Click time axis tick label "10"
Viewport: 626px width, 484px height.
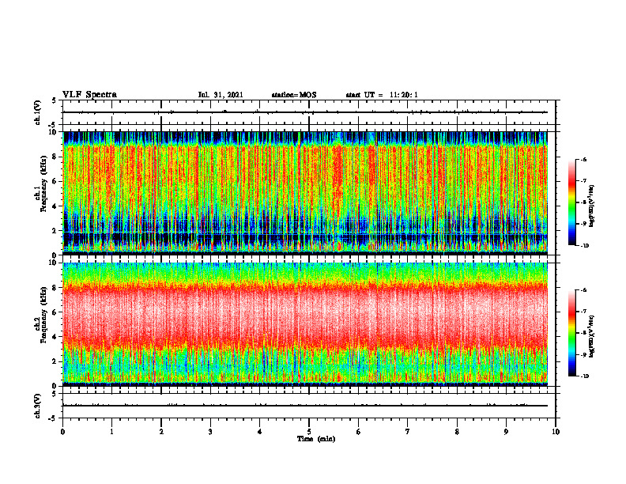[556, 432]
